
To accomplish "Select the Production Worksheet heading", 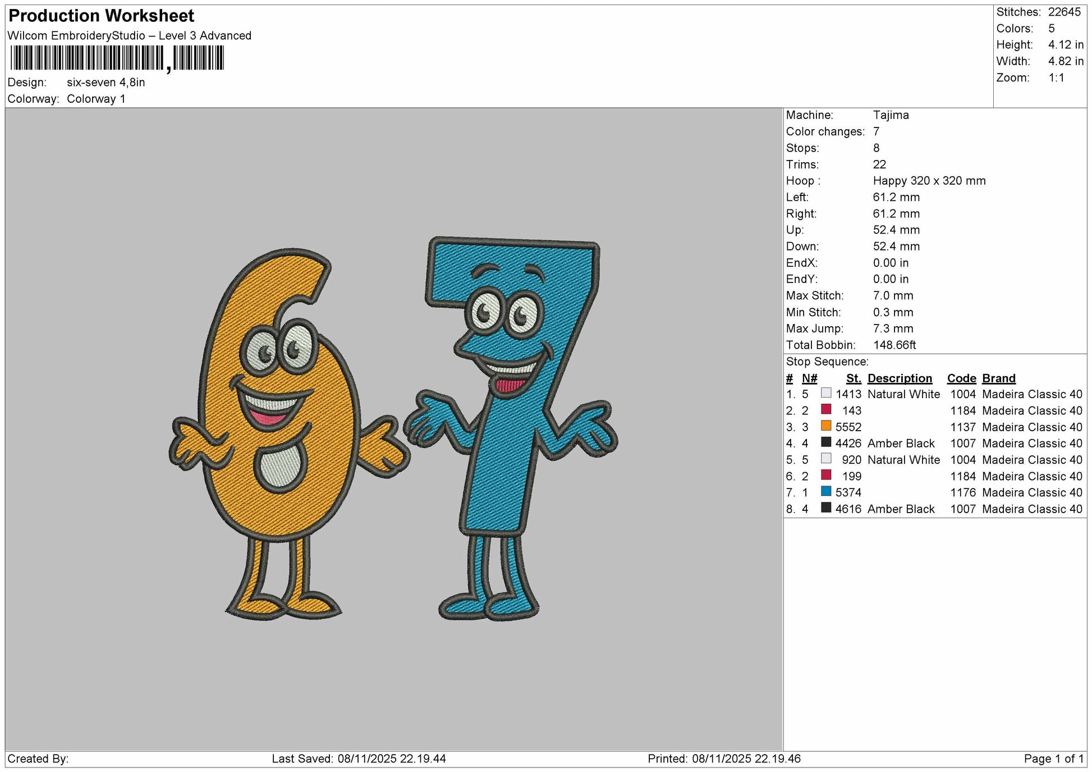I will (102, 16).
